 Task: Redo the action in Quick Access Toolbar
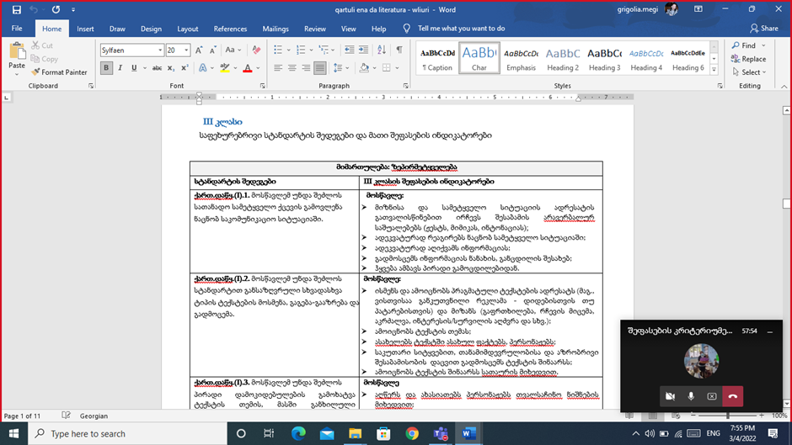click(56, 9)
